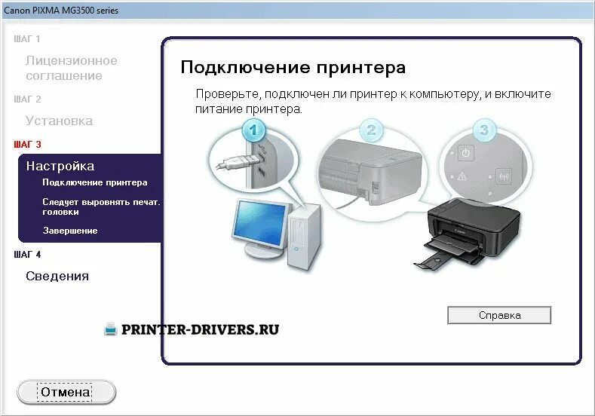Screen dimensions: 595x416
Task: Click the printer rear port illustration bubble
Action: coord(370,173)
